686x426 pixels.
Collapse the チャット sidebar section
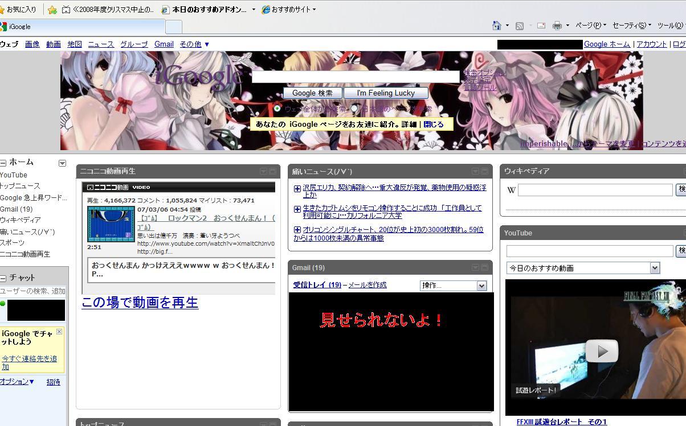3,278
